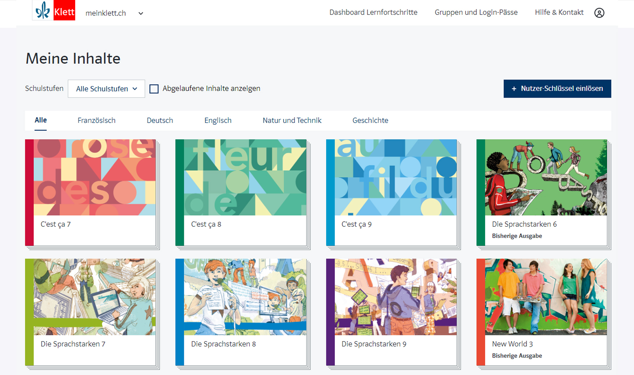Select Die Sprachstarken 8 cover image

coord(245,297)
